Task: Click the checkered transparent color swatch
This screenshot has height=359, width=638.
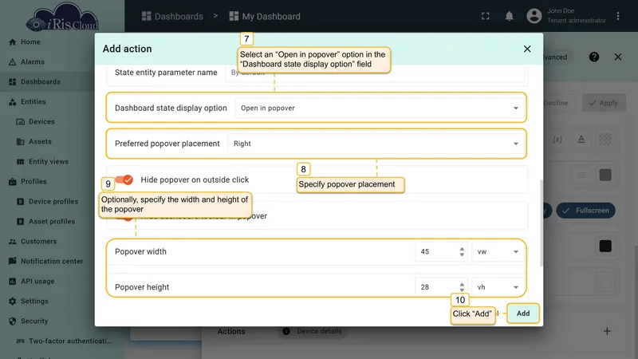Action: click(605, 139)
